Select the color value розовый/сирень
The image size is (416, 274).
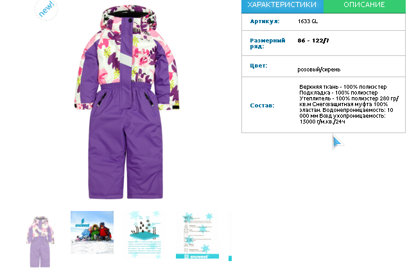(319, 69)
